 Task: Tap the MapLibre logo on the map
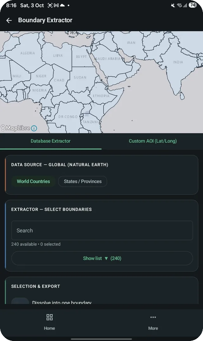pos(16,128)
